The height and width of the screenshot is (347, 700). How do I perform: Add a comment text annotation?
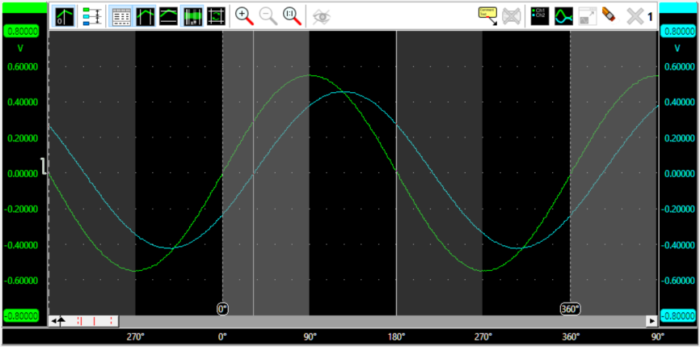[487, 16]
